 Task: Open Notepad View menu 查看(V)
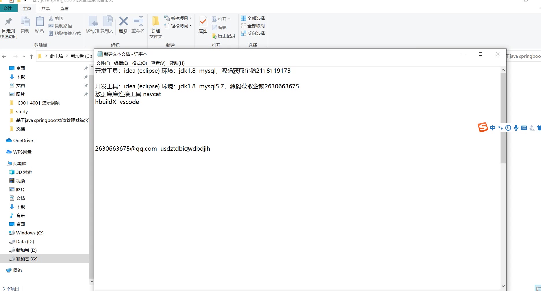coord(158,63)
